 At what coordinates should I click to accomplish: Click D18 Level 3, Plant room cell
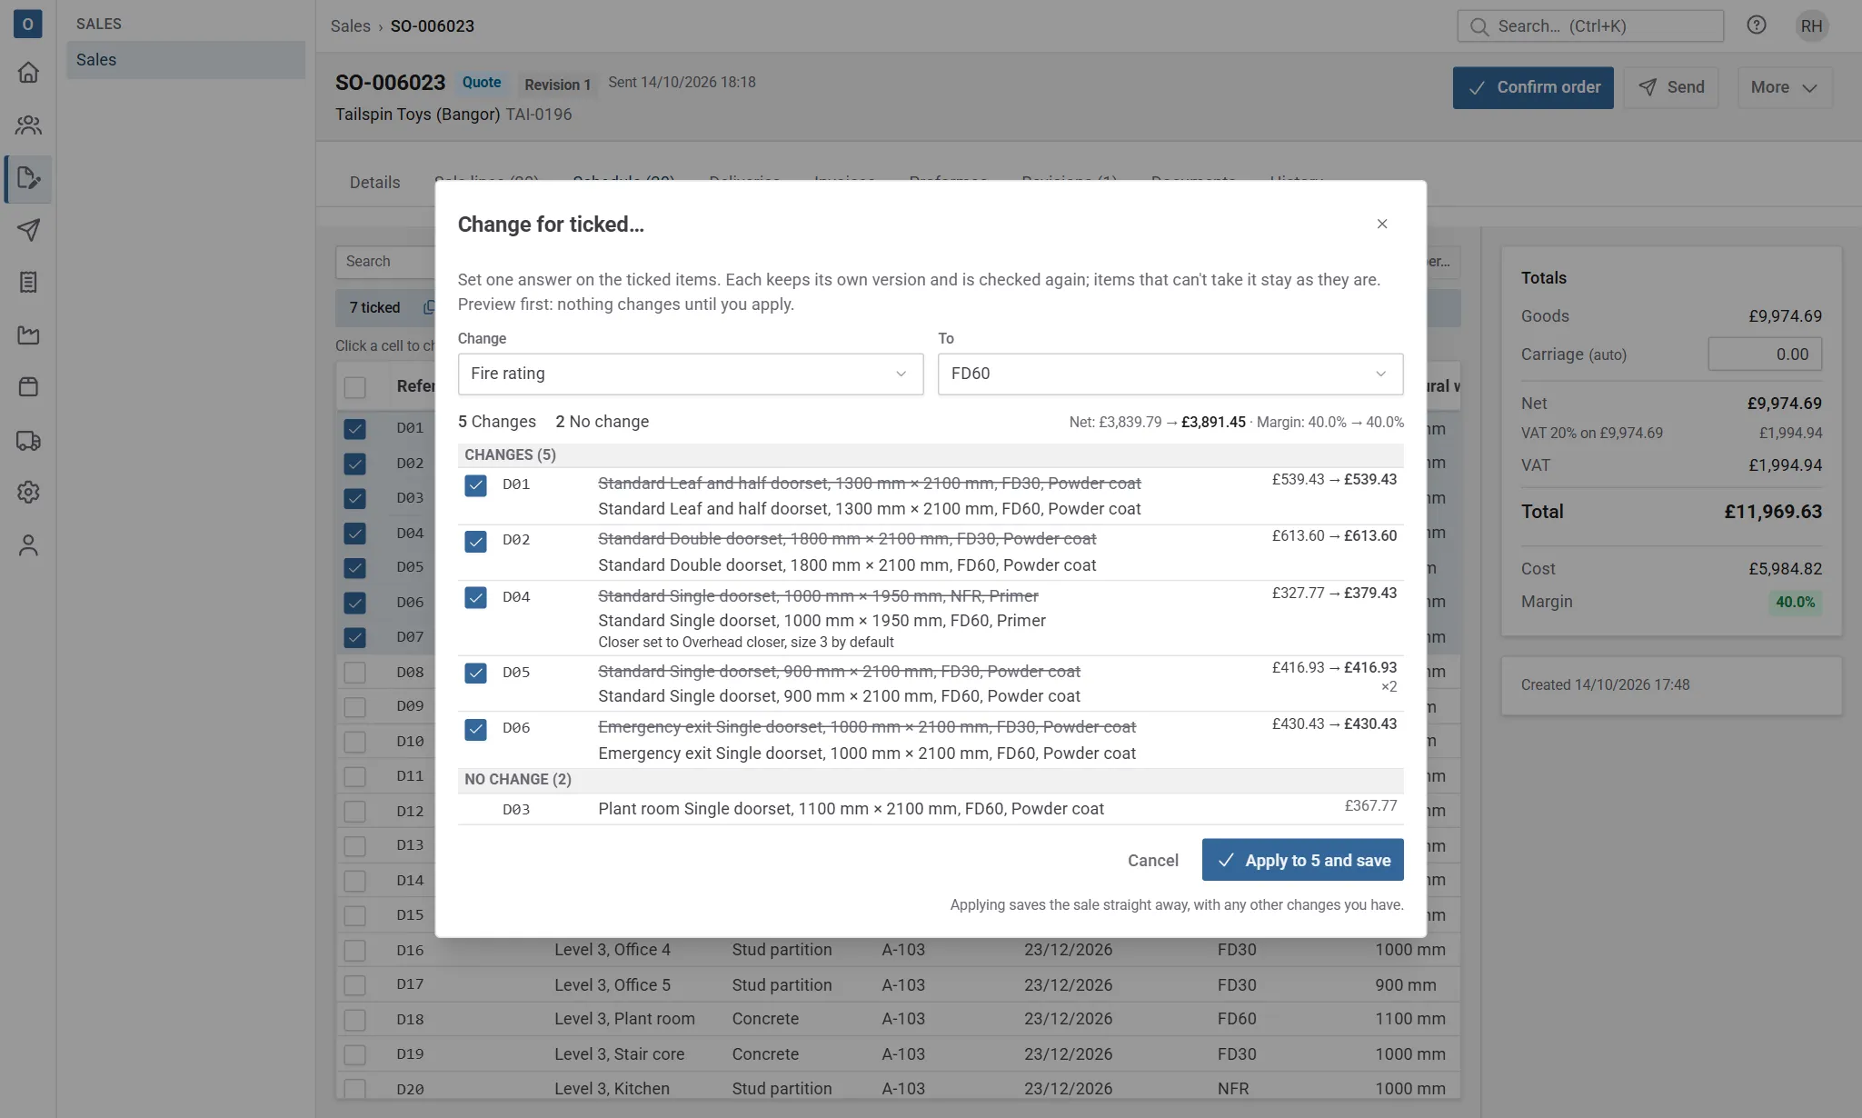point(624,1019)
